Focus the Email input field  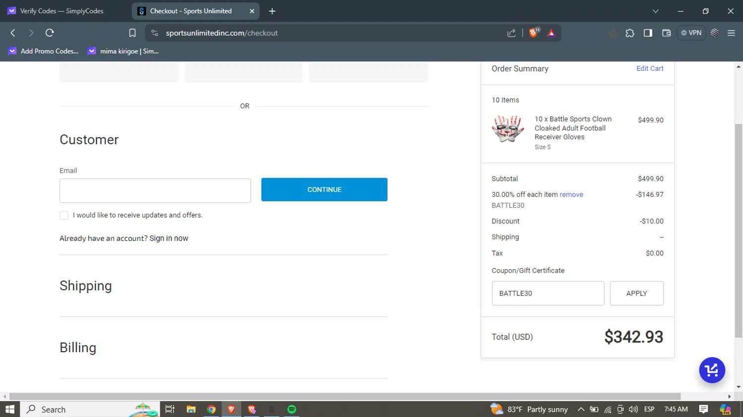[155, 190]
